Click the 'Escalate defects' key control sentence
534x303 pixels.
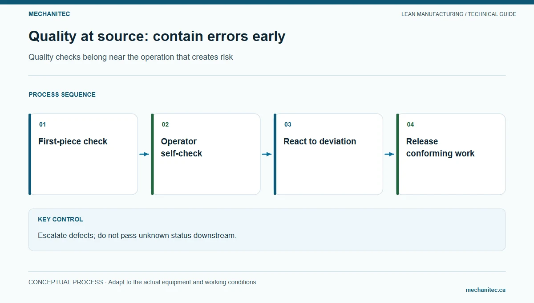(137, 235)
